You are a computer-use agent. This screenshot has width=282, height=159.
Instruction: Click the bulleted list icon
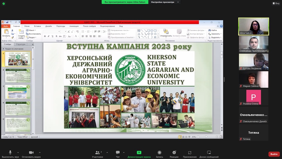83,32
